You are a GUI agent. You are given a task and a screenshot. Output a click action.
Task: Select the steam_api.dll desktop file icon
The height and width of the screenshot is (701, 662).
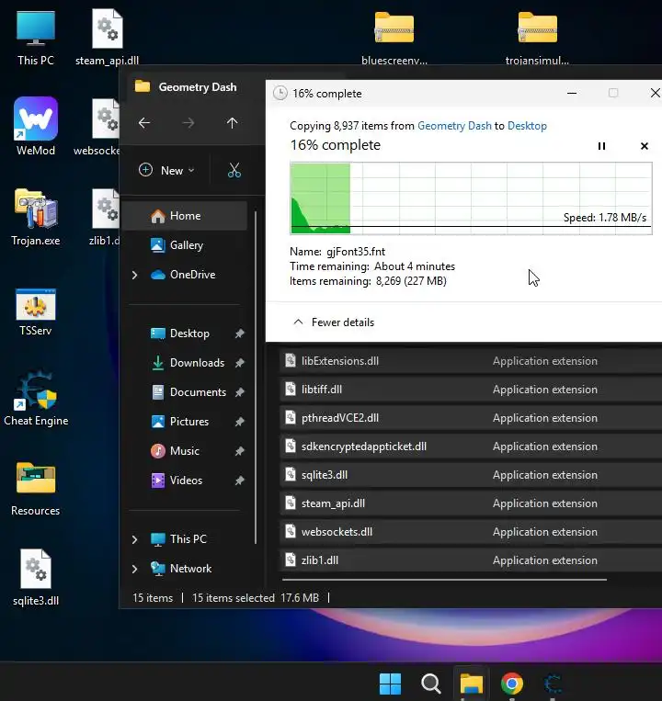(x=107, y=38)
